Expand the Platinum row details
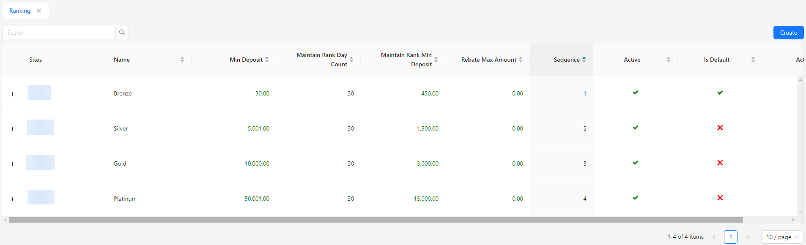 (13, 199)
